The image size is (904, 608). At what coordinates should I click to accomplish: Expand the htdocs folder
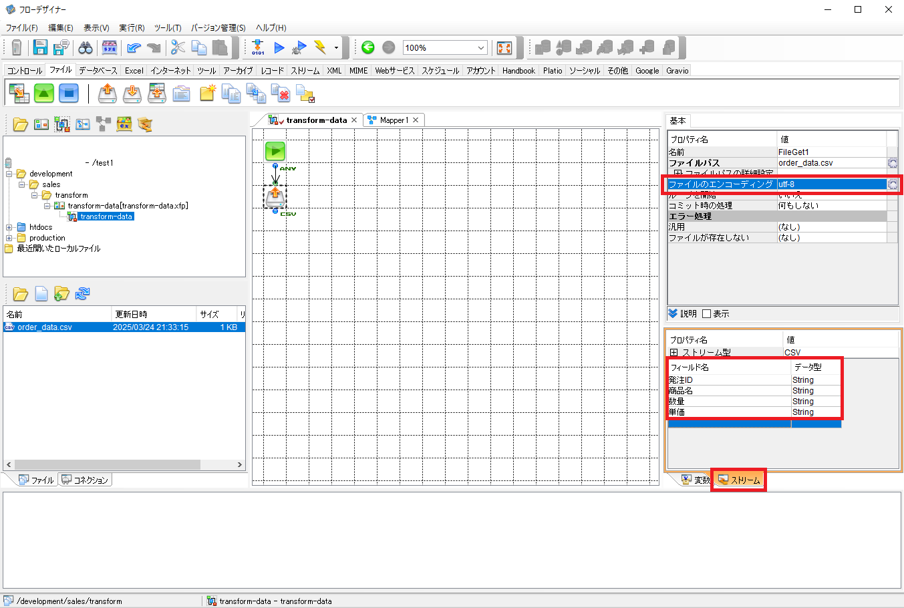point(9,227)
